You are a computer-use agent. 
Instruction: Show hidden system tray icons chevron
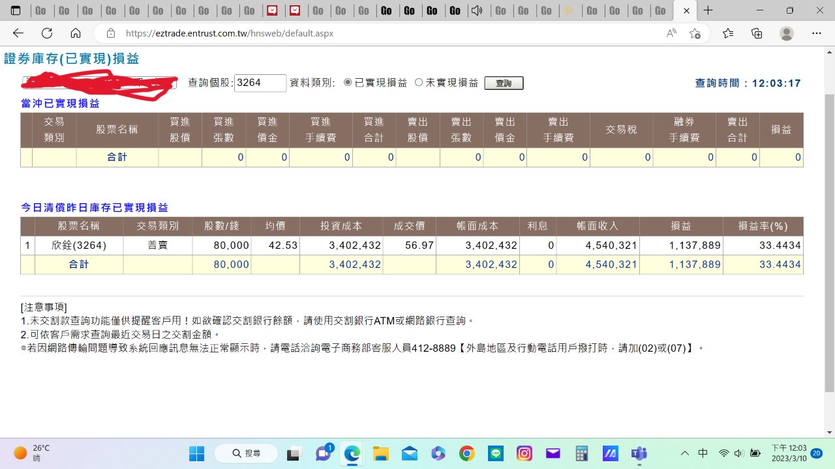[x=684, y=453]
